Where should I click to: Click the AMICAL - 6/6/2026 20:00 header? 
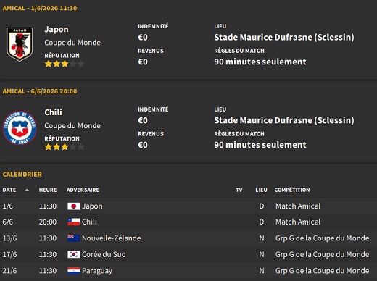click(x=40, y=91)
